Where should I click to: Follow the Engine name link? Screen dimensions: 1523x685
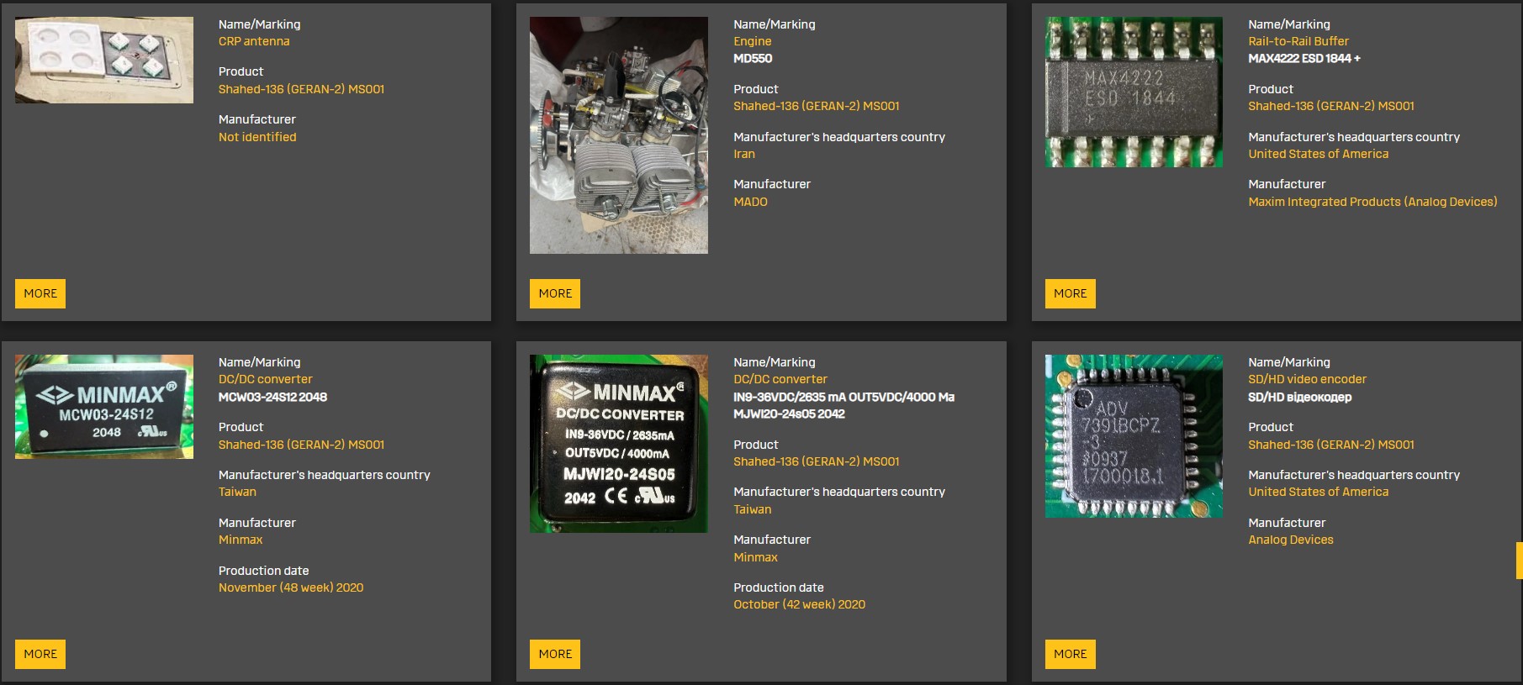[x=752, y=41]
